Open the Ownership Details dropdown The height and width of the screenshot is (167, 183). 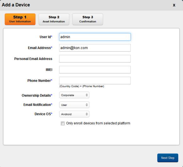point(74,95)
